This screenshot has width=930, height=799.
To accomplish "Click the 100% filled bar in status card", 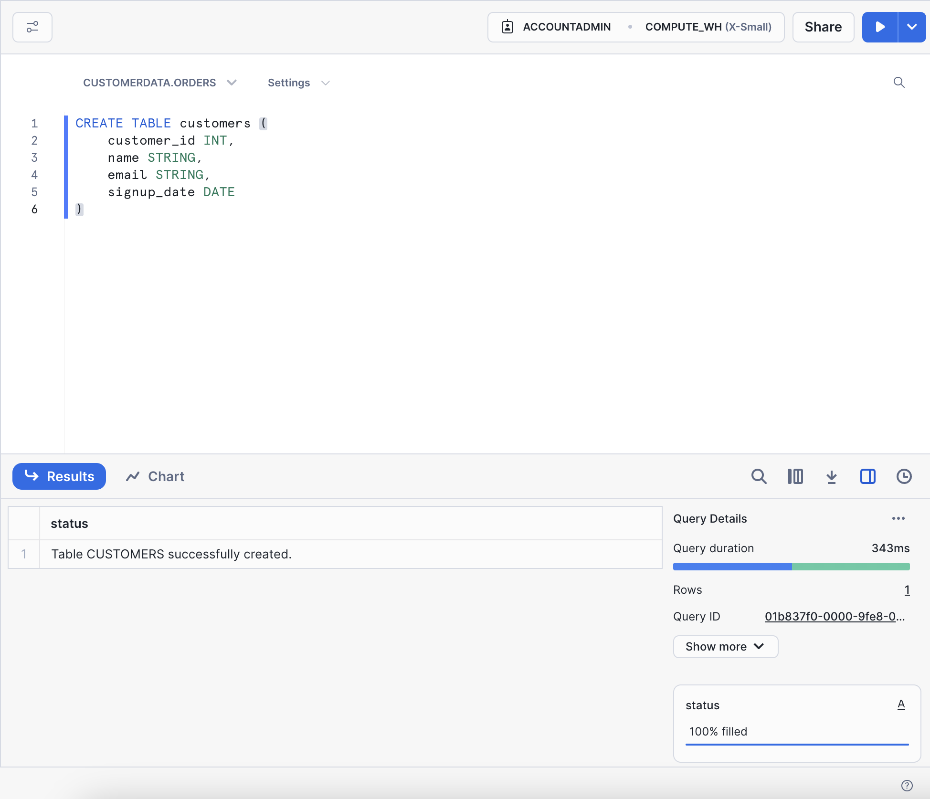I will pyautogui.click(x=797, y=744).
